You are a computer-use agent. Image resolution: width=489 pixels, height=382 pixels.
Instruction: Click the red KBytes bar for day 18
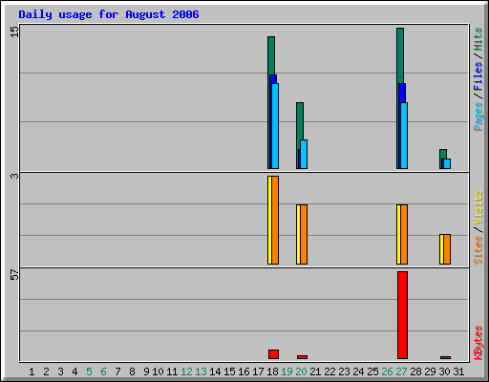[273, 354]
